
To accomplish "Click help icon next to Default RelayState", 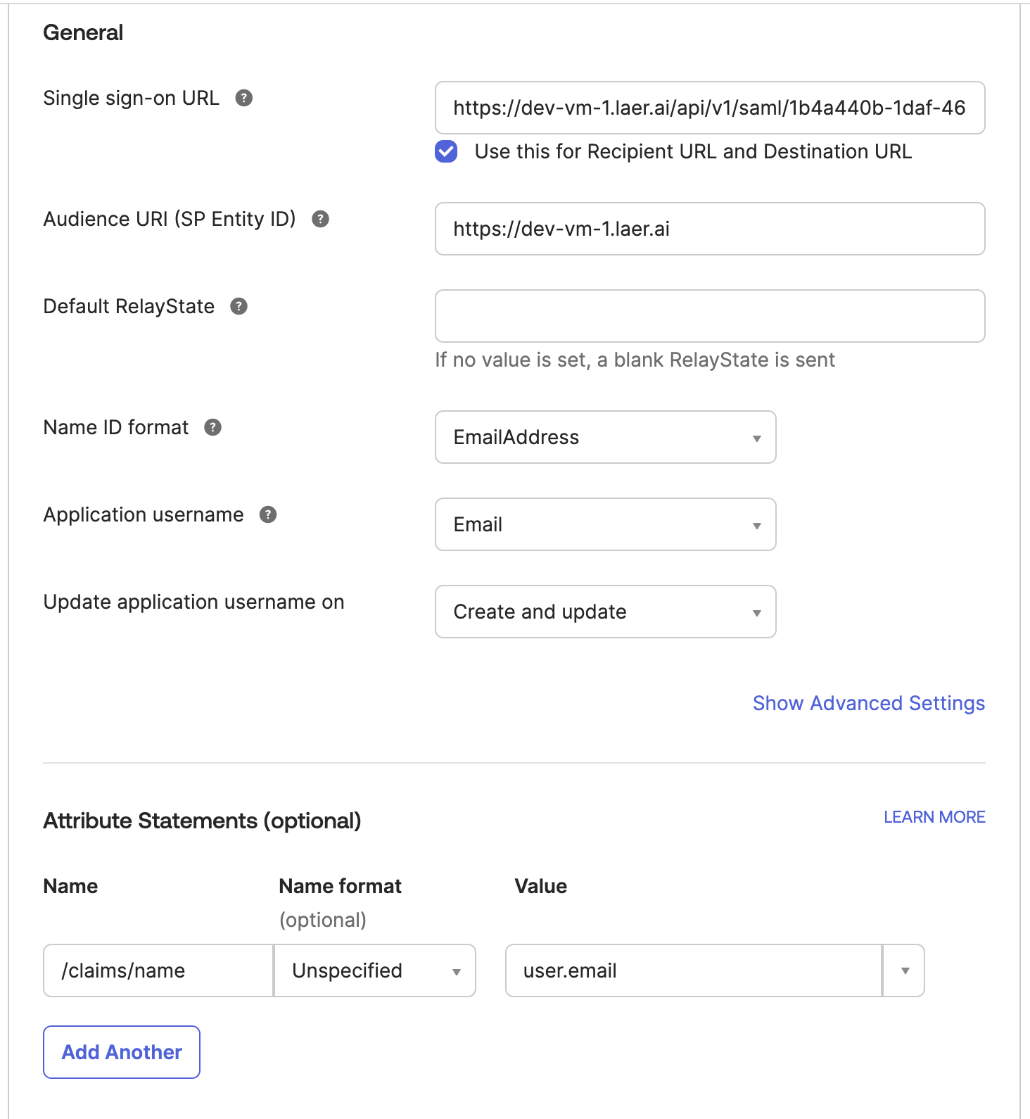I will click(x=239, y=306).
